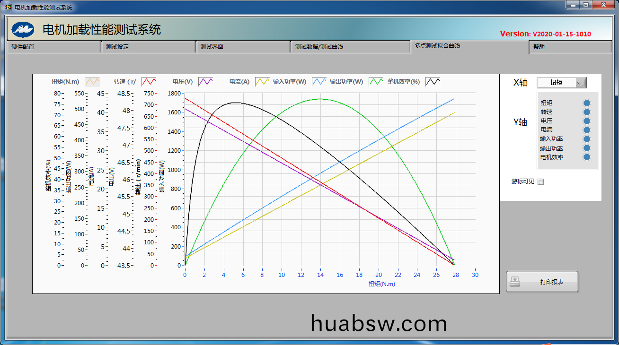Open the X轴 dropdown arrow

click(580, 83)
